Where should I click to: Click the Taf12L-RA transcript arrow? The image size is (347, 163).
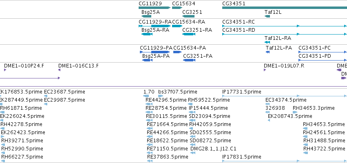(267, 42)
